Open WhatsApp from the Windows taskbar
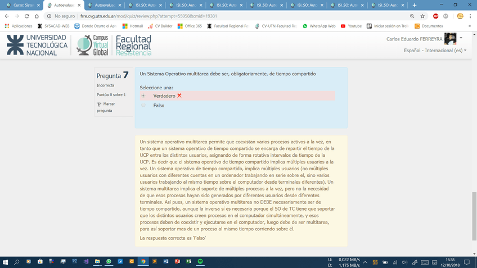This screenshot has height=268, width=477. click(109, 262)
